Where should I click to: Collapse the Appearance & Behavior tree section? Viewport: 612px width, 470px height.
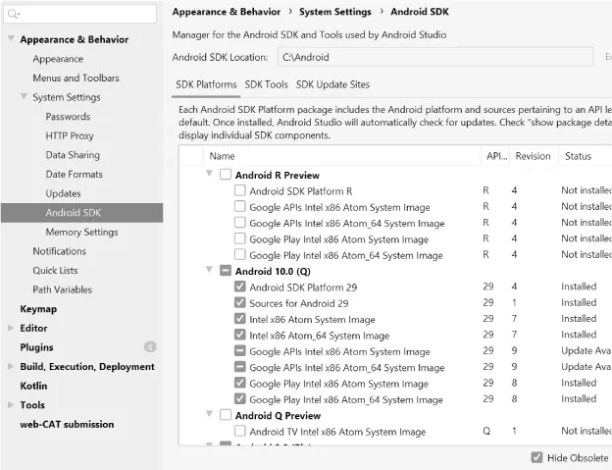[11, 40]
